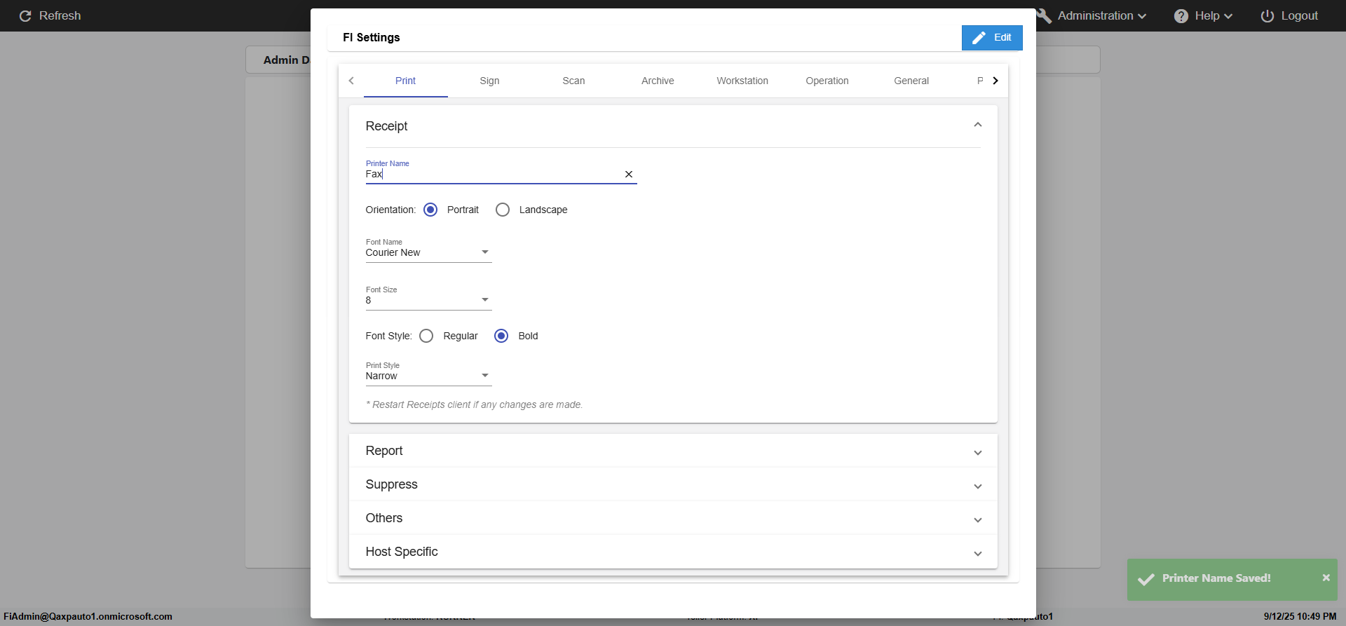Click the Help question mark icon
Viewport: 1346px width, 626px height.
click(1181, 16)
